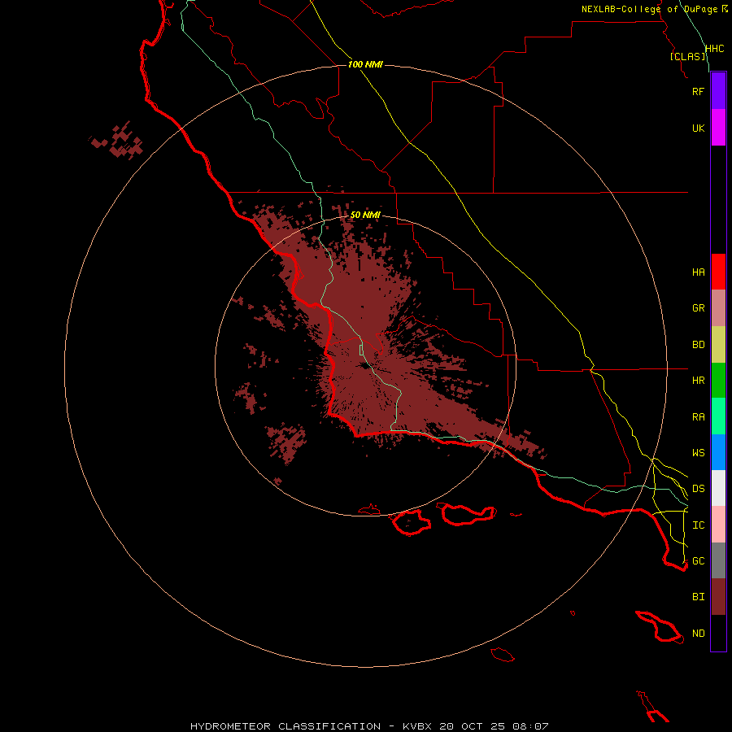
Task: Click the purple RF color swatch
Action: click(x=718, y=91)
